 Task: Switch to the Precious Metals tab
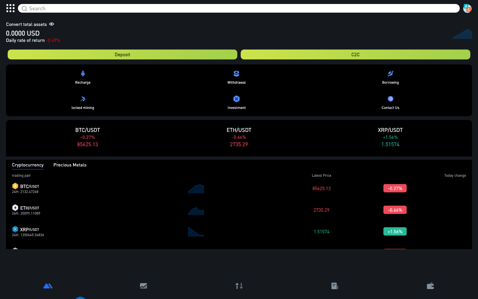[70, 165]
